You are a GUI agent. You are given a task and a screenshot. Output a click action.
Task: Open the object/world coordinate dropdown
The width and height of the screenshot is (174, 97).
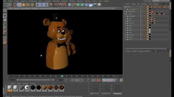click(x=94, y=93)
